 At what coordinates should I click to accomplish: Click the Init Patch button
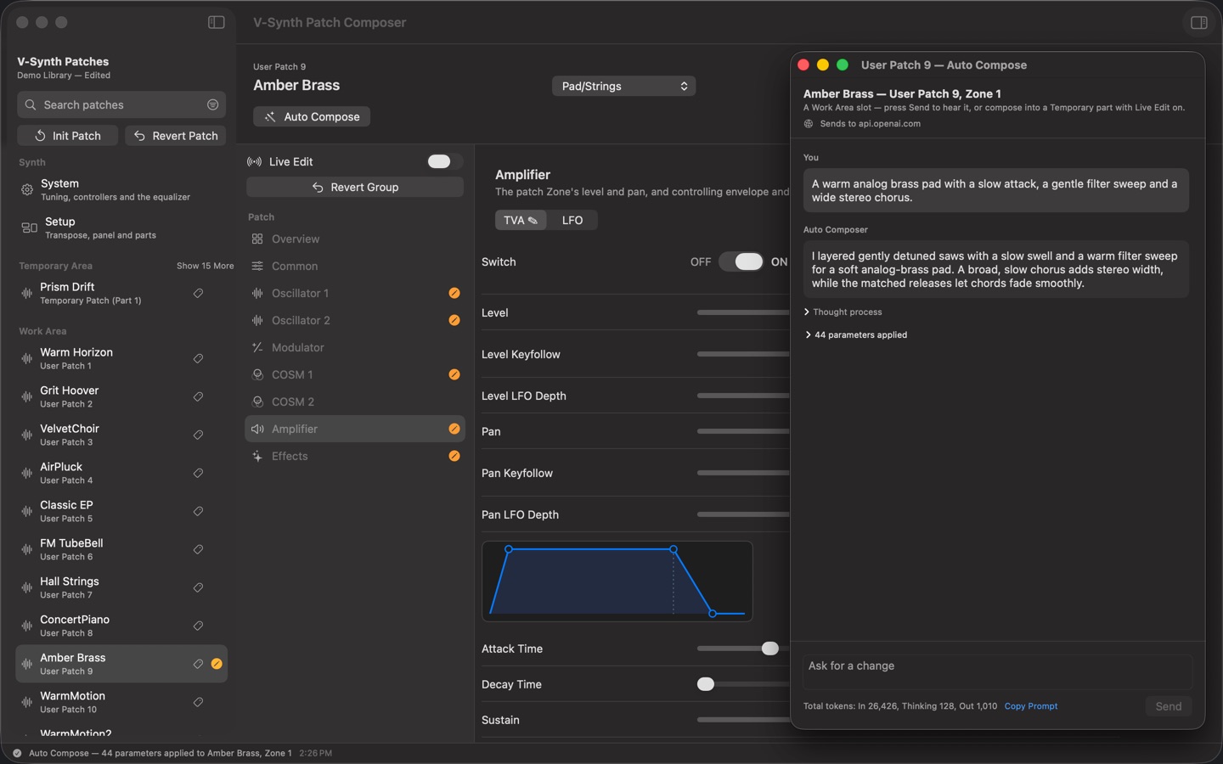(x=67, y=136)
